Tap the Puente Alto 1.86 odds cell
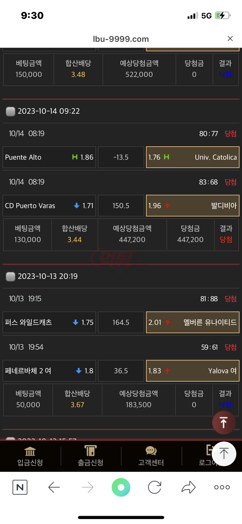 click(x=49, y=157)
